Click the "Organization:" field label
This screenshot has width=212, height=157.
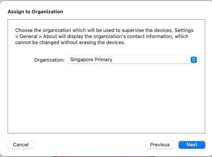(x=49, y=60)
